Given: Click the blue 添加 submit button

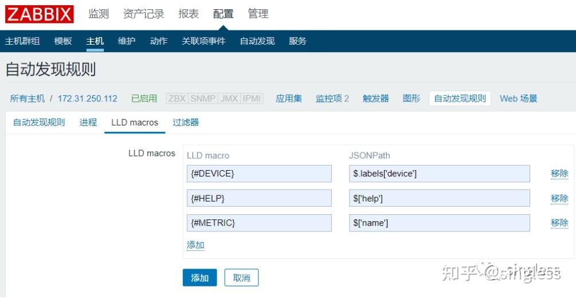Looking at the screenshot, I should (x=199, y=278).
